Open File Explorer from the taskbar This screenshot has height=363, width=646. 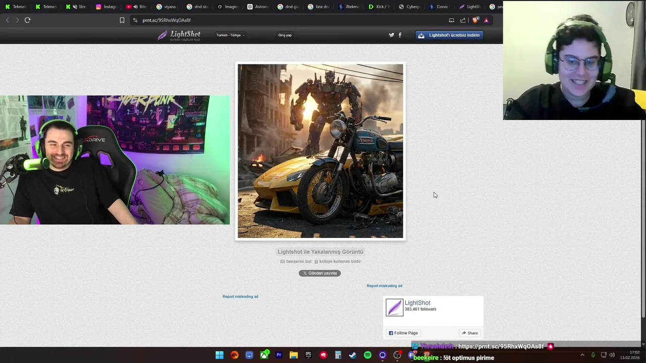point(294,355)
